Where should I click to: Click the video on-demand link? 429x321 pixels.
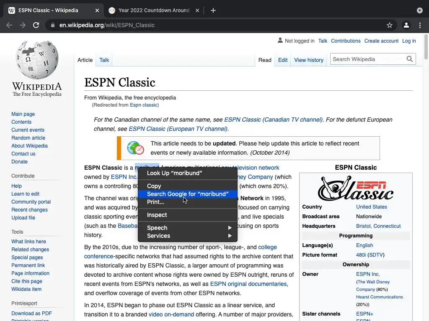click(x=171, y=314)
